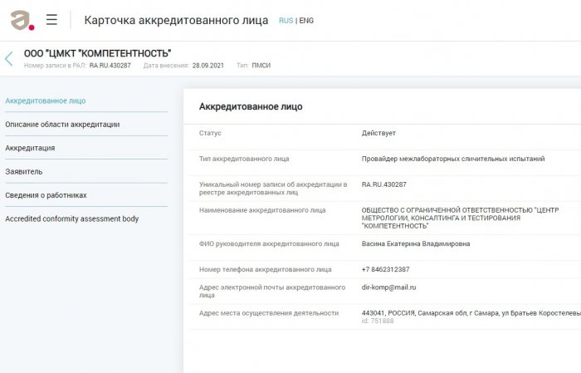Open Accredited conformity assessment body section
The height and width of the screenshot is (373, 581).
click(x=72, y=218)
